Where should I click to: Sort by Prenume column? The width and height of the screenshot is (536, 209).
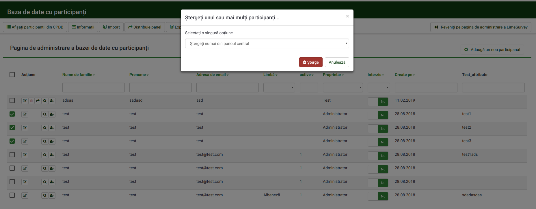click(139, 75)
